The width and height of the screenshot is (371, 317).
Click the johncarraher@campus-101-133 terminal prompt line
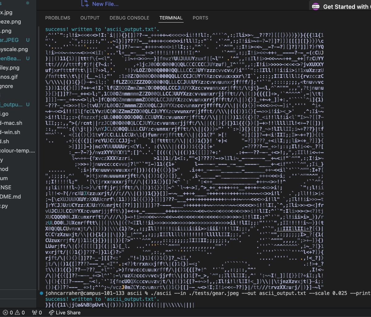point(208,293)
